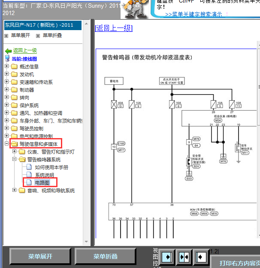The width and height of the screenshot is (260, 268).
Task: Expand the 转向 tree node
Action: (x=6, y=97)
